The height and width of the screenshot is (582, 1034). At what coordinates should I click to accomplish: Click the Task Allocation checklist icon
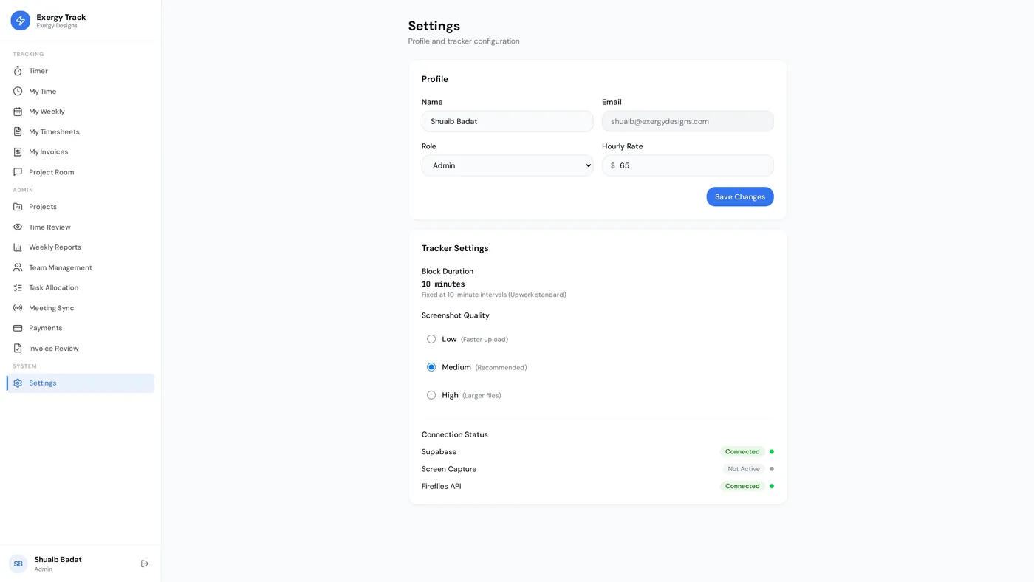click(18, 287)
